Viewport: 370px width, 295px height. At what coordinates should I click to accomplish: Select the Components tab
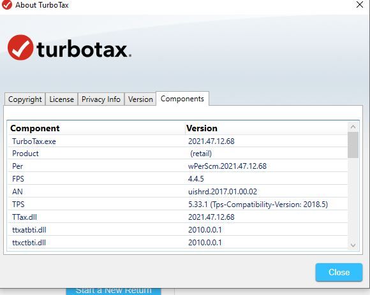click(x=182, y=99)
